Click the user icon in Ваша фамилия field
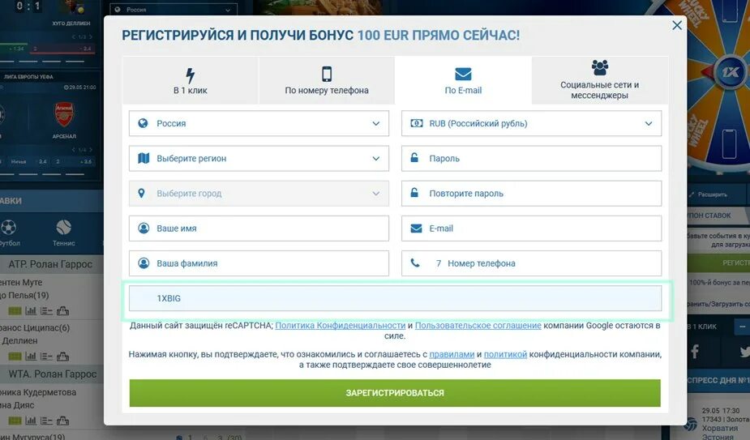750x440 pixels. click(x=144, y=263)
